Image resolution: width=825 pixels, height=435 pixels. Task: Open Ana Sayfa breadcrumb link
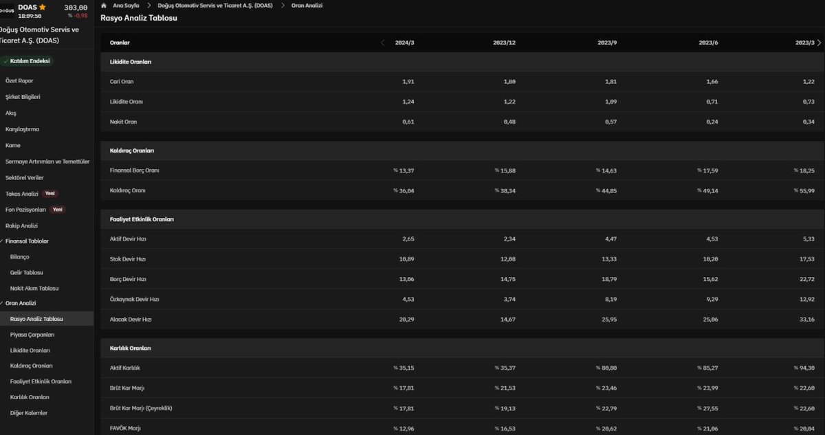126,5
